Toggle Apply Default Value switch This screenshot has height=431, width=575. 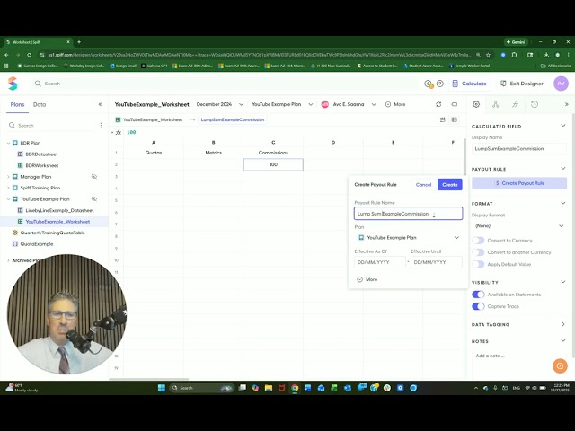point(478,264)
